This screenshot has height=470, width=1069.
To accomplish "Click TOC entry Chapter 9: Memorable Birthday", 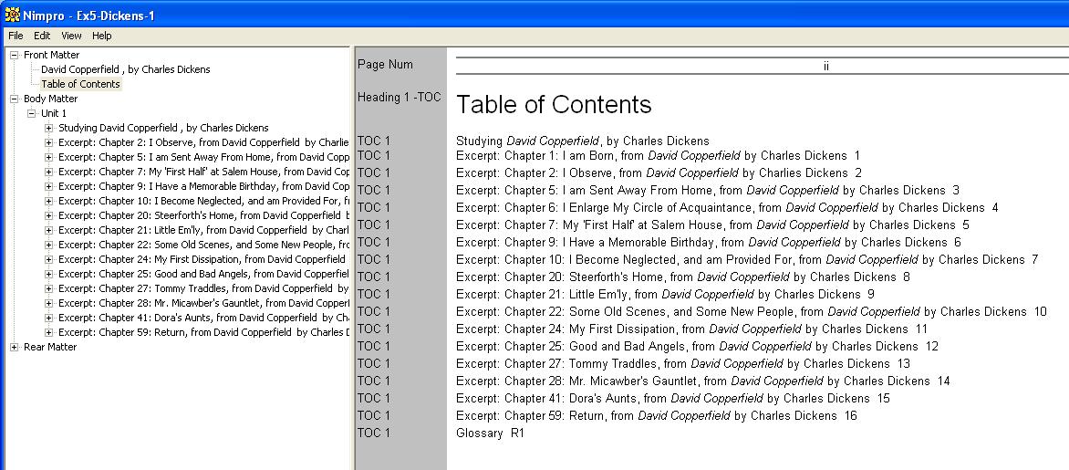I will click(709, 242).
